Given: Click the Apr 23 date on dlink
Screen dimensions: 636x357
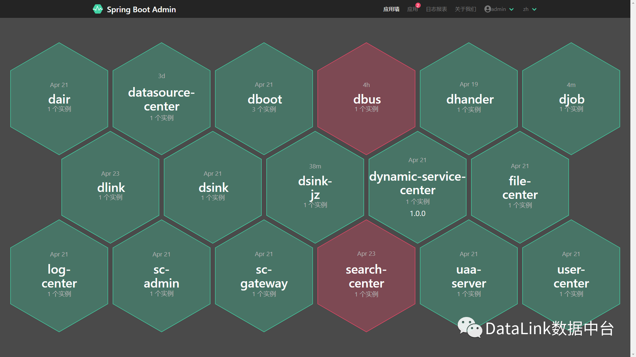Looking at the screenshot, I should point(110,173).
